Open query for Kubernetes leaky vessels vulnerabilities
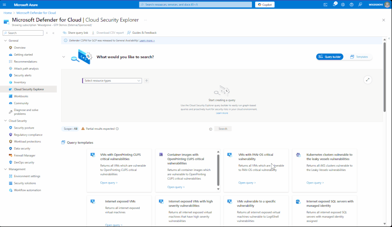 click(315, 183)
